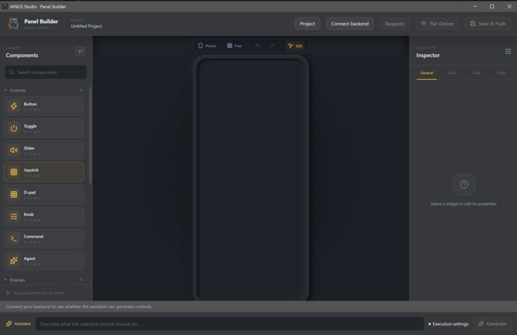Click the redo arrow in canvas toolbar

[272, 45]
